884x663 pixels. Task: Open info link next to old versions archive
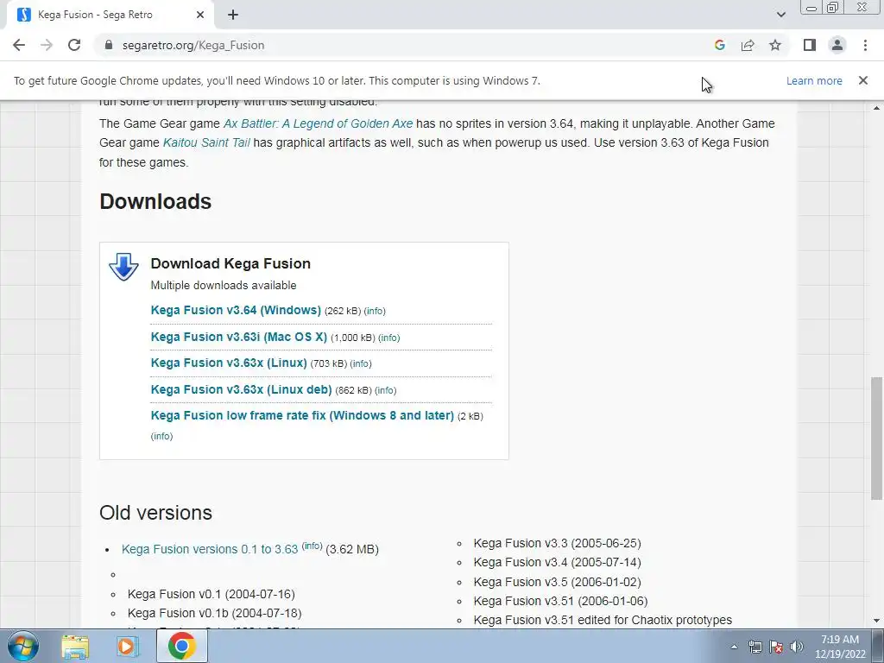[312, 546]
